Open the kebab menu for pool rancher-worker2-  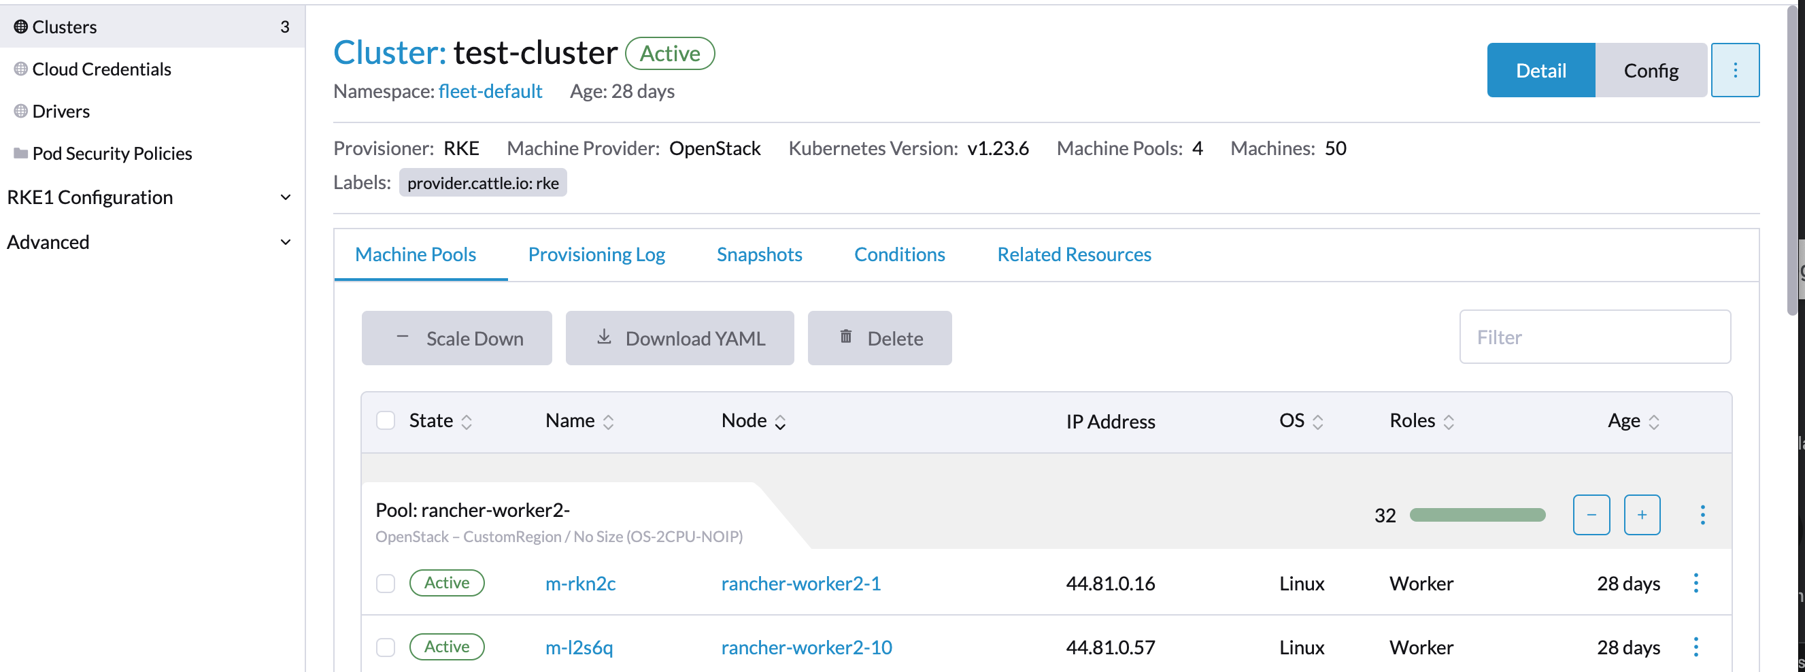[x=1703, y=514]
